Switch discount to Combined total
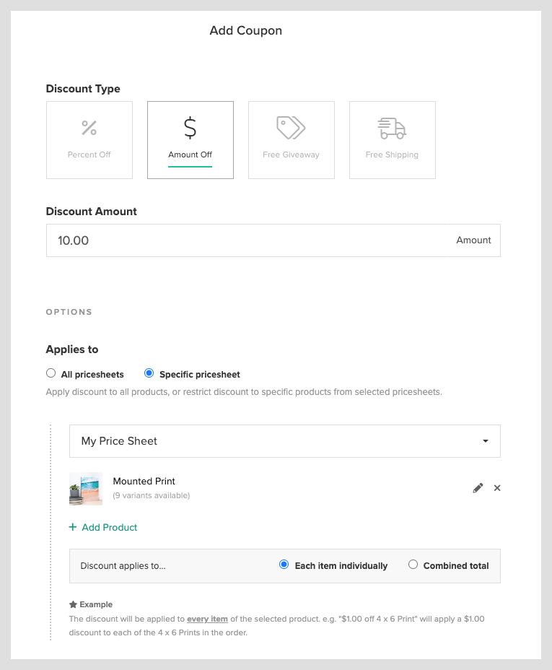This screenshot has height=670, width=552. point(413,565)
